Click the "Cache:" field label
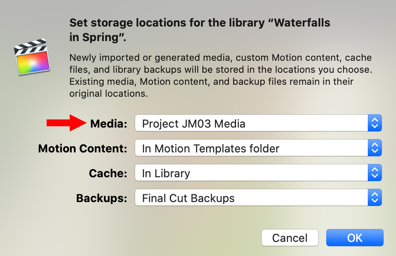This screenshot has width=396, height=256. click(108, 173)
